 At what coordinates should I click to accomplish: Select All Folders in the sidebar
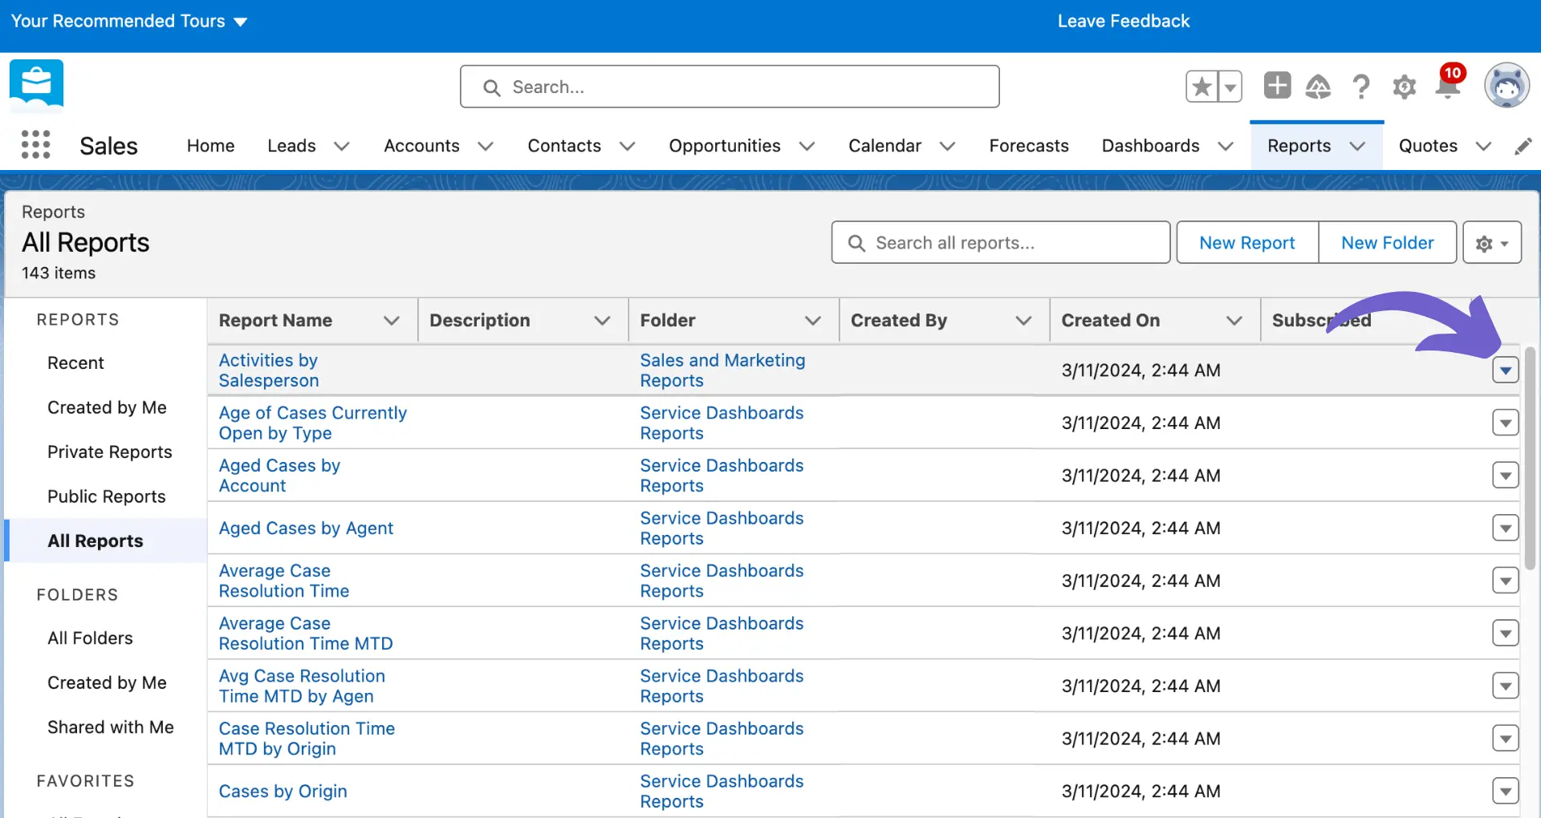point(90,638)
